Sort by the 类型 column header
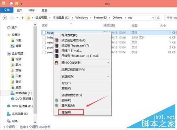This screenshot has width=177, height=130. tap(135, 25)
